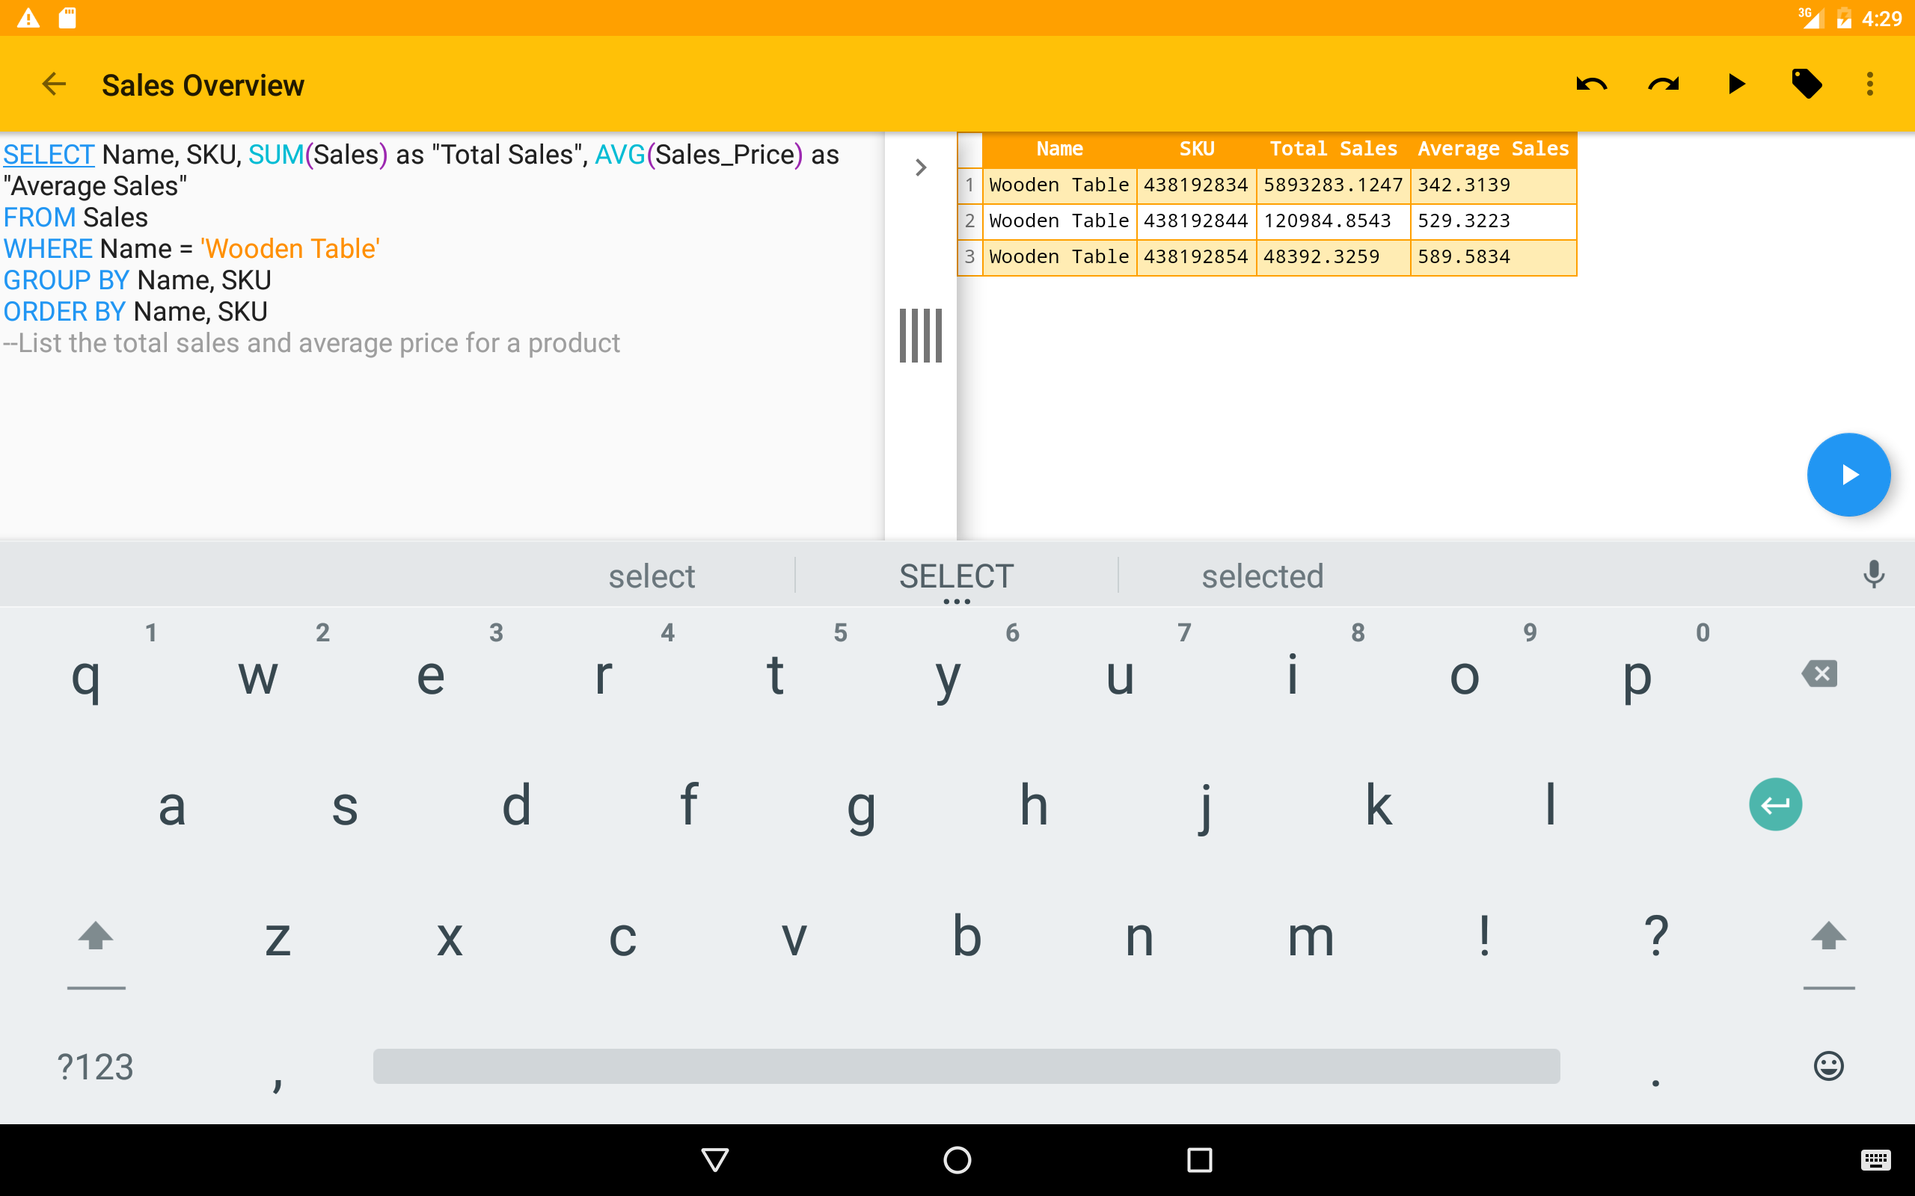Tap the back arrow beside Sales Overview

pyautogui.click(x=54, y=84)
